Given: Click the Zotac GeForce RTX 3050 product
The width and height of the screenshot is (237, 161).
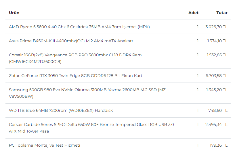Looking at the screenshot, I should coord(76,76).
